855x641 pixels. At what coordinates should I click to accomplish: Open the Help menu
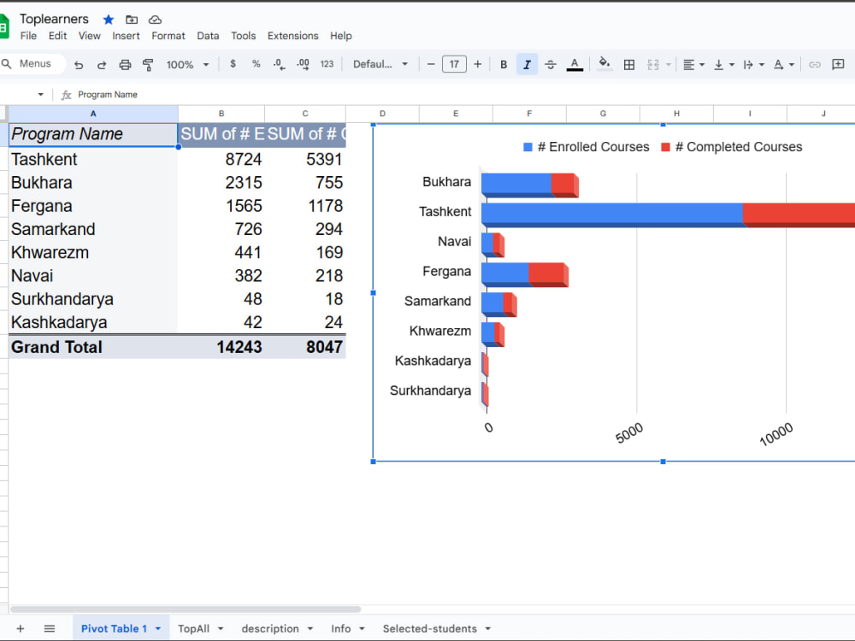341,35
